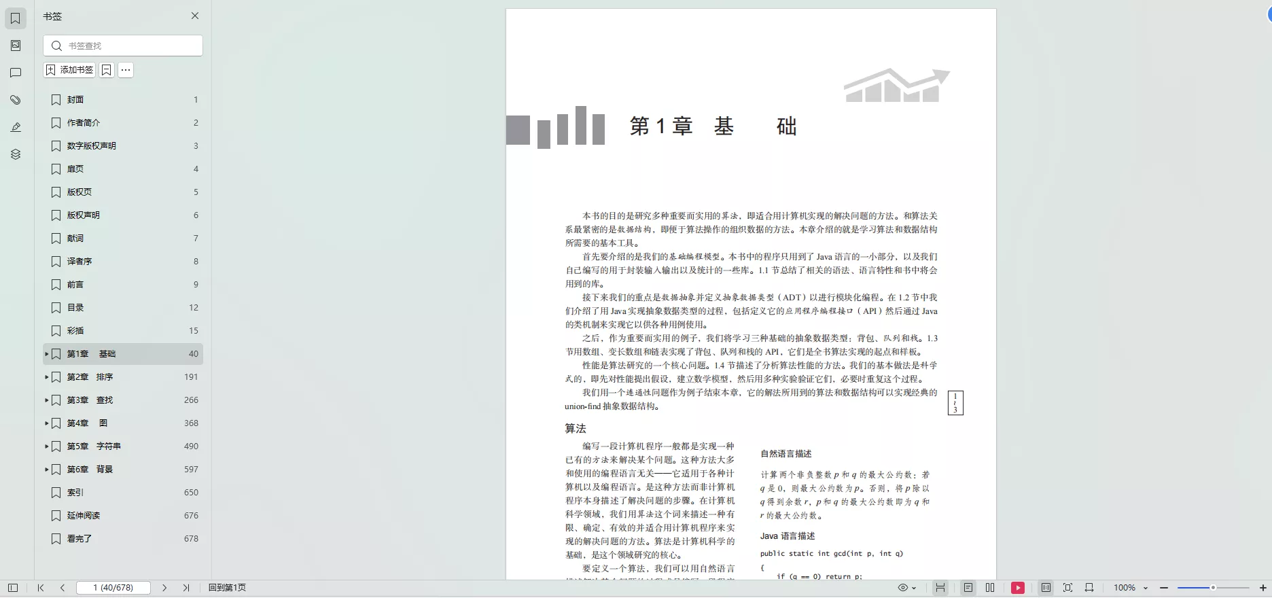The width and height of the screenshot is (1272, 598).
Task: Select the 前言 bookmark
Action: click(123, 285)
